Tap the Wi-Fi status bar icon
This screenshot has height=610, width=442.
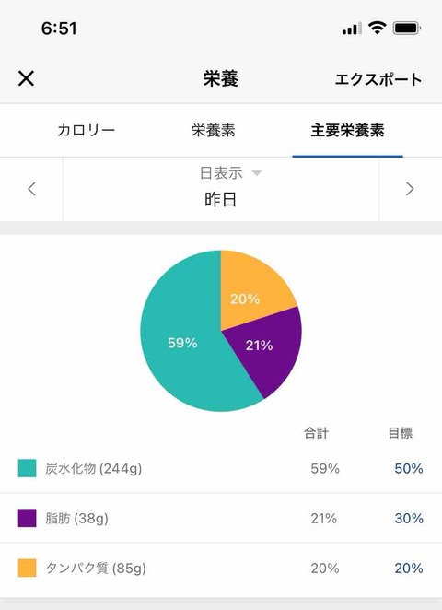[x=377, y=28]
